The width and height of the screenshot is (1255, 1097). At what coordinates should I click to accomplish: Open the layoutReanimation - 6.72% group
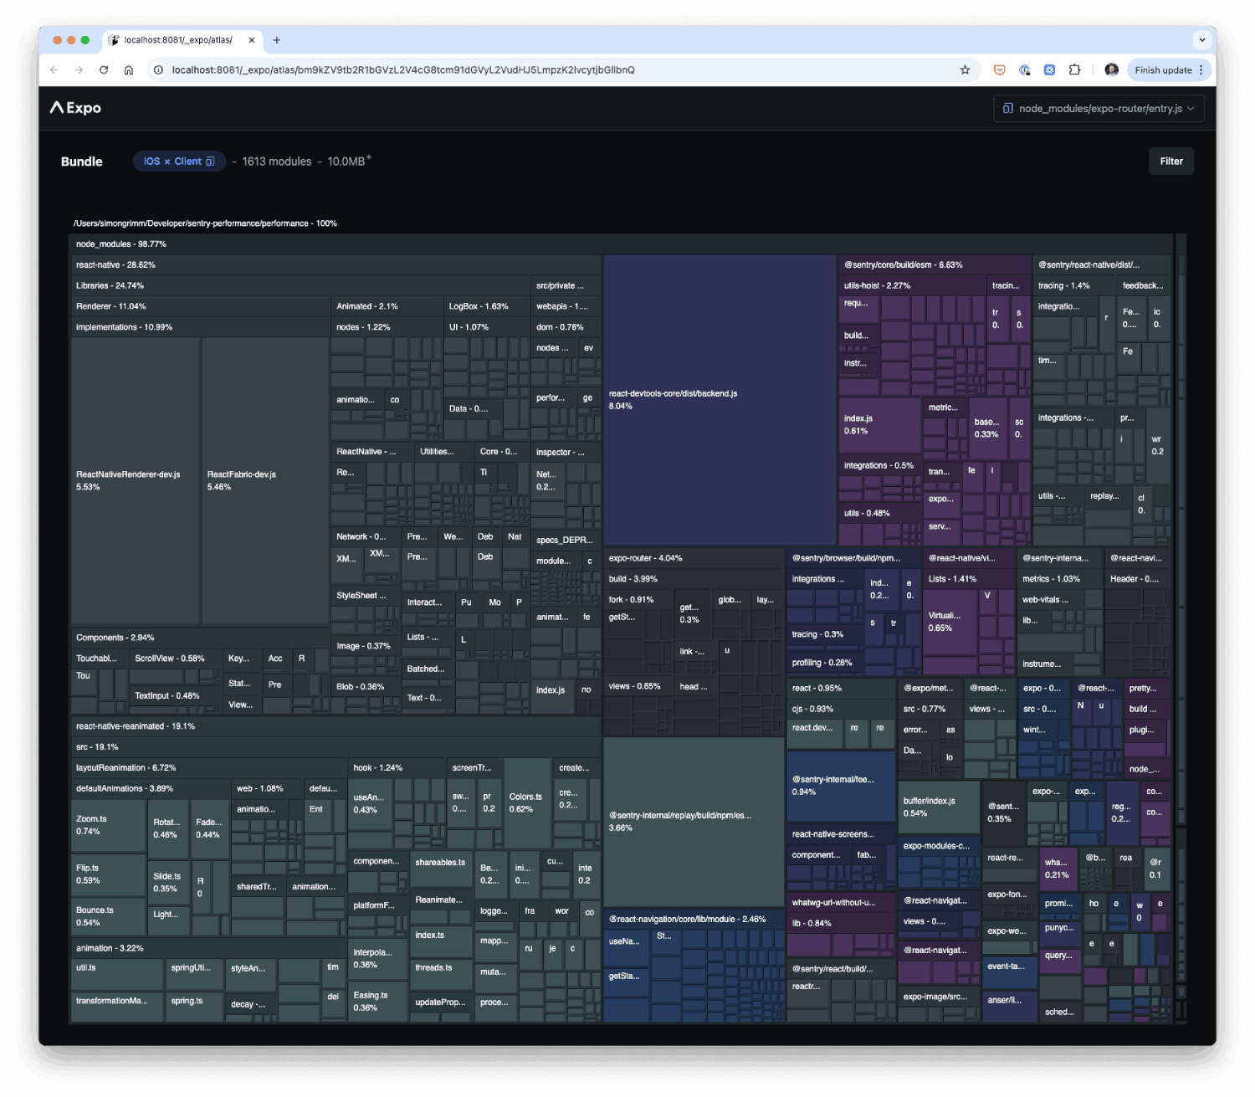[x=208, y=768]
